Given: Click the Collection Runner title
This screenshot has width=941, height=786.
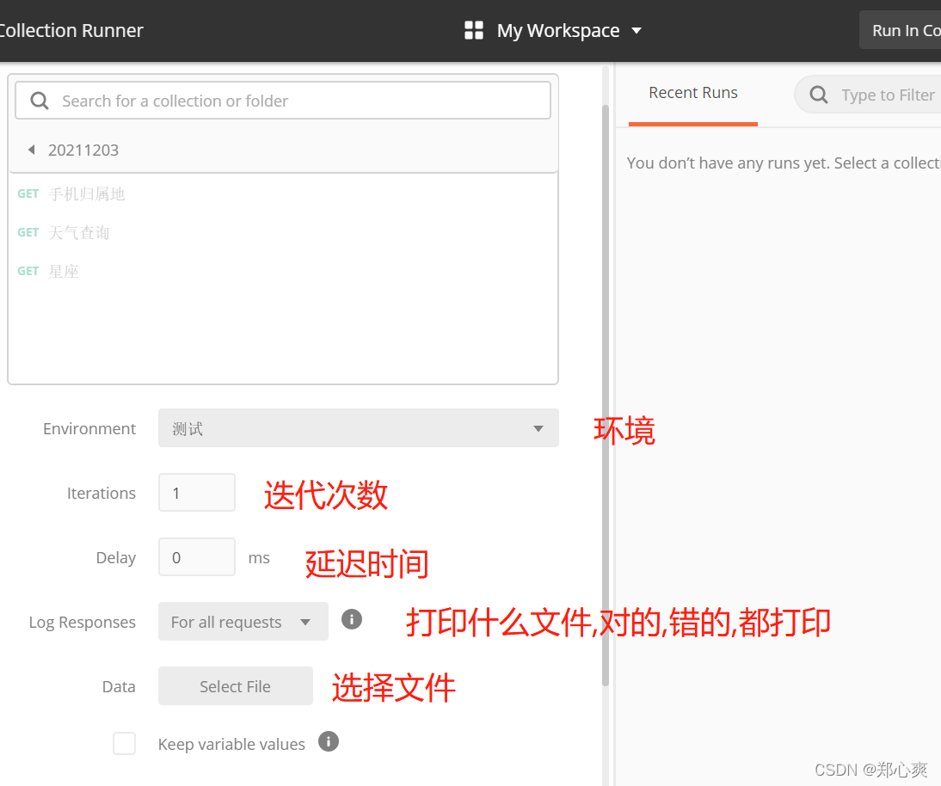Looking at the screenshot, I should coord(71,30).
